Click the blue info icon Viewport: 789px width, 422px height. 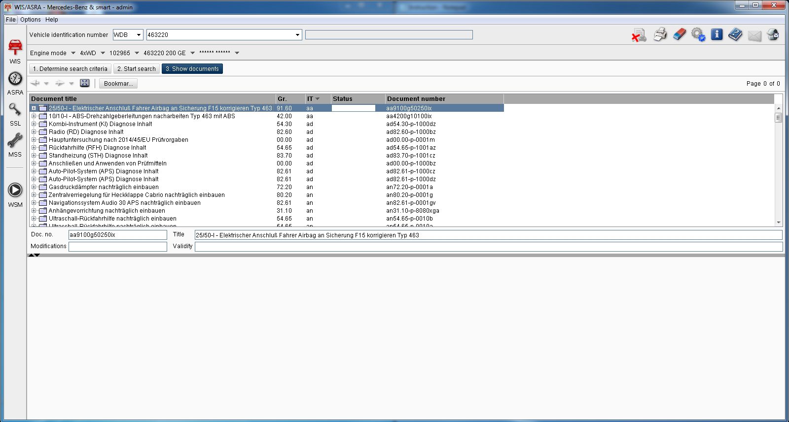pyautogui.click(x=717, y=34)
